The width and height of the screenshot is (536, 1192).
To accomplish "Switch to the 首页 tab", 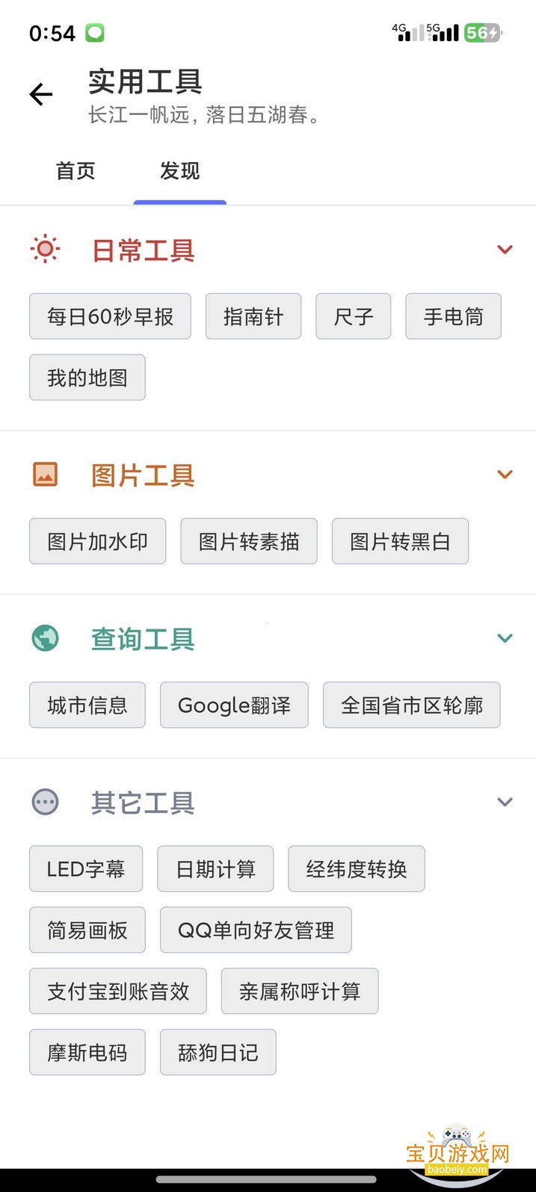I will click(x=76, y=171).
